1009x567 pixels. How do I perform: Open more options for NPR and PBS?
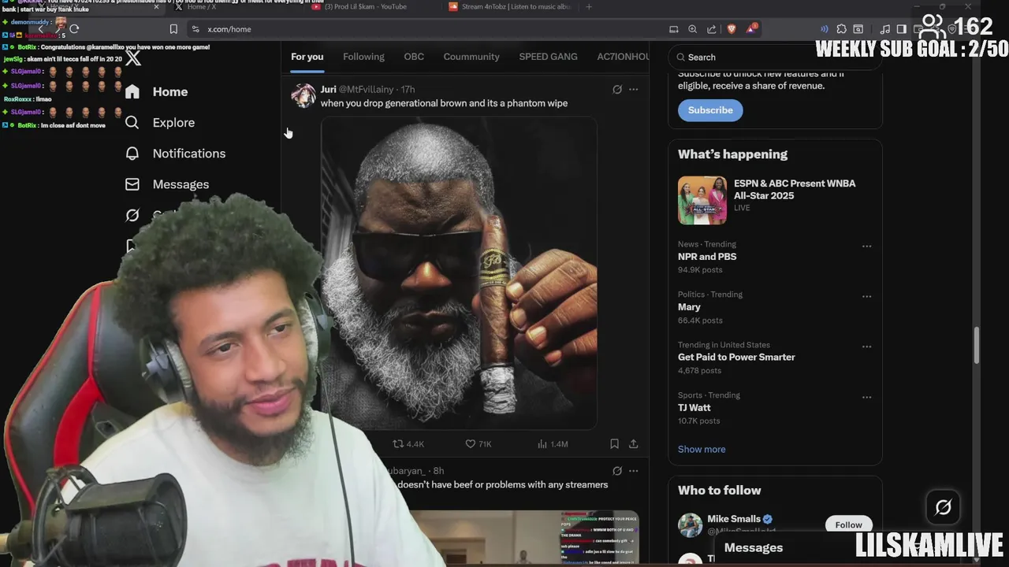(x=866, y=246)
